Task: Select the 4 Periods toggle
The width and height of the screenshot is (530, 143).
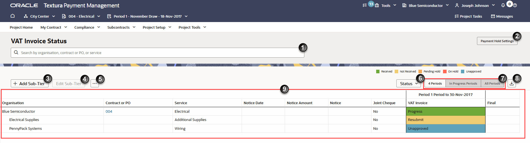Action: click(x=435, y=83)
